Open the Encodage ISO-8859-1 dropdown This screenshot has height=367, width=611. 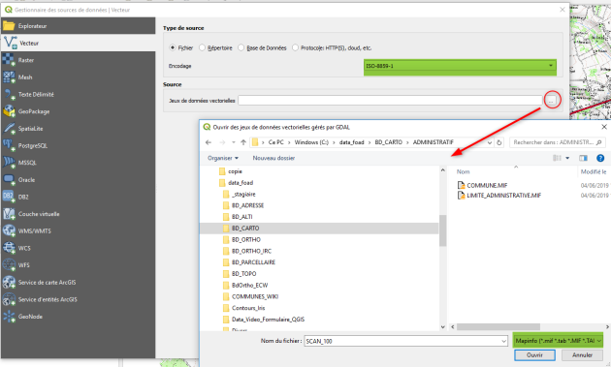point(460,66)
